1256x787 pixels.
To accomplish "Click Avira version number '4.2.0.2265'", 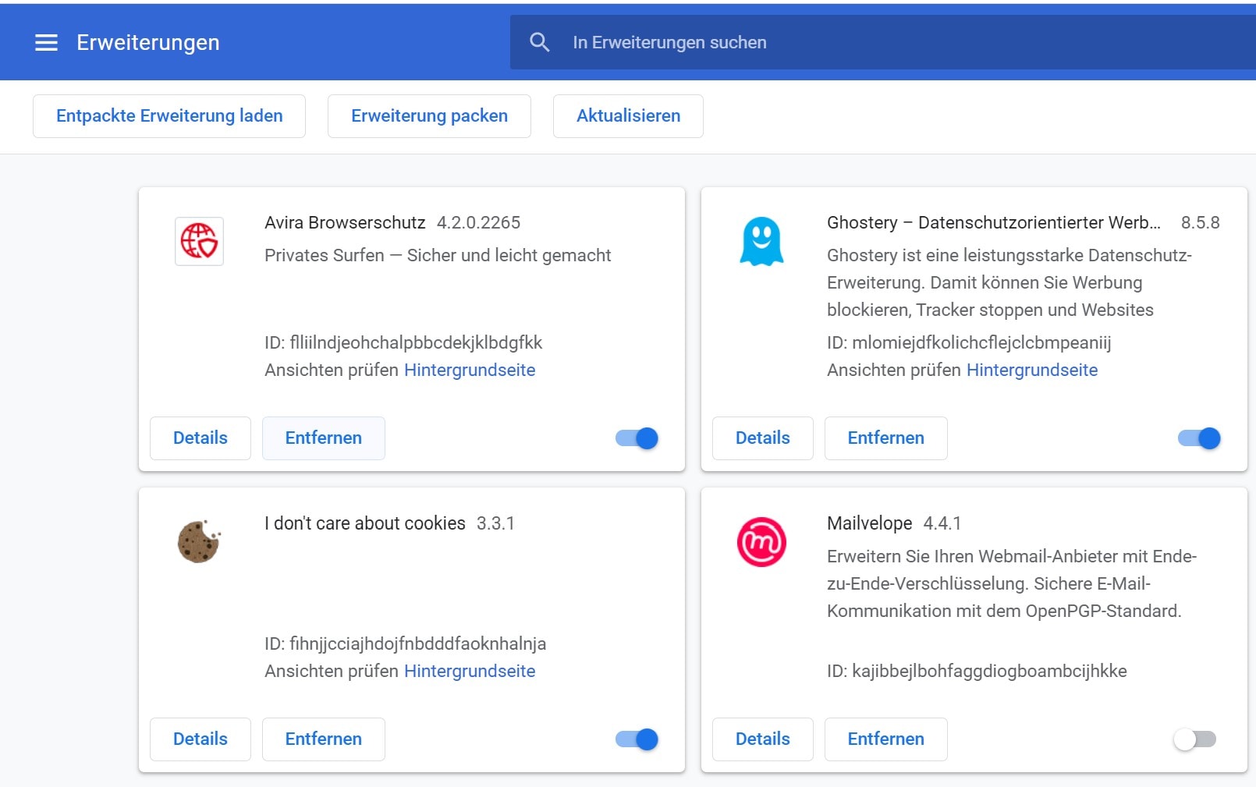I will point(478,222).
